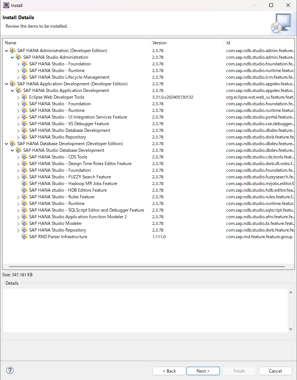This screenshot has width=297, height=380.
Task: Select the SAP HANA Studio Repository row under Application Development
Action: [x=148, y=137]
